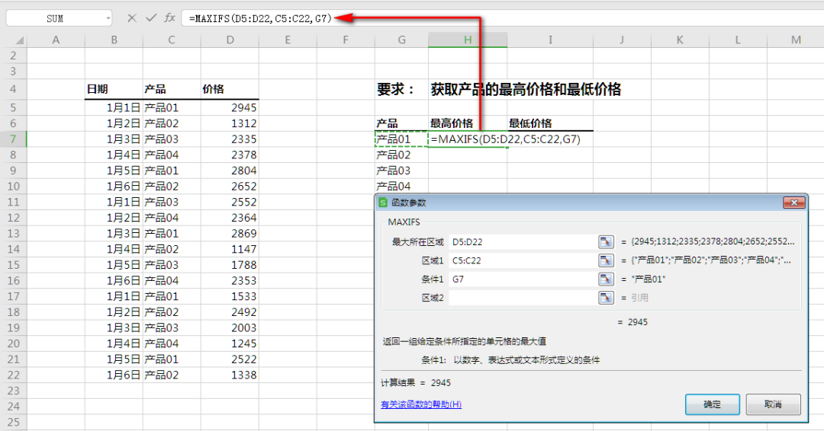The image size is (824, 431).
Task: Open 有关该函数的帮助(H) link
Action: tap(421, 404)
